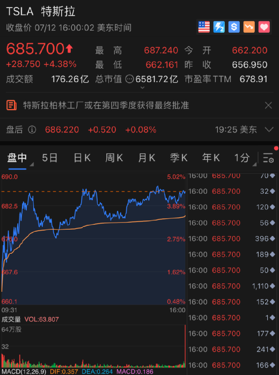Image resolution: width=279 pixels, height=375 pixels.
Task: Expand the after-hours 19:25 美东 chevron
Action: point(269,130)
